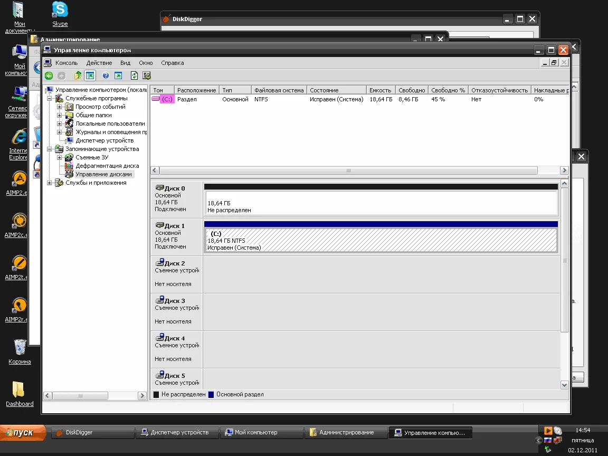The height and width of the screenshot is (456, 608).
Task: Click the Пуск start button
Action: coord(23,432)
